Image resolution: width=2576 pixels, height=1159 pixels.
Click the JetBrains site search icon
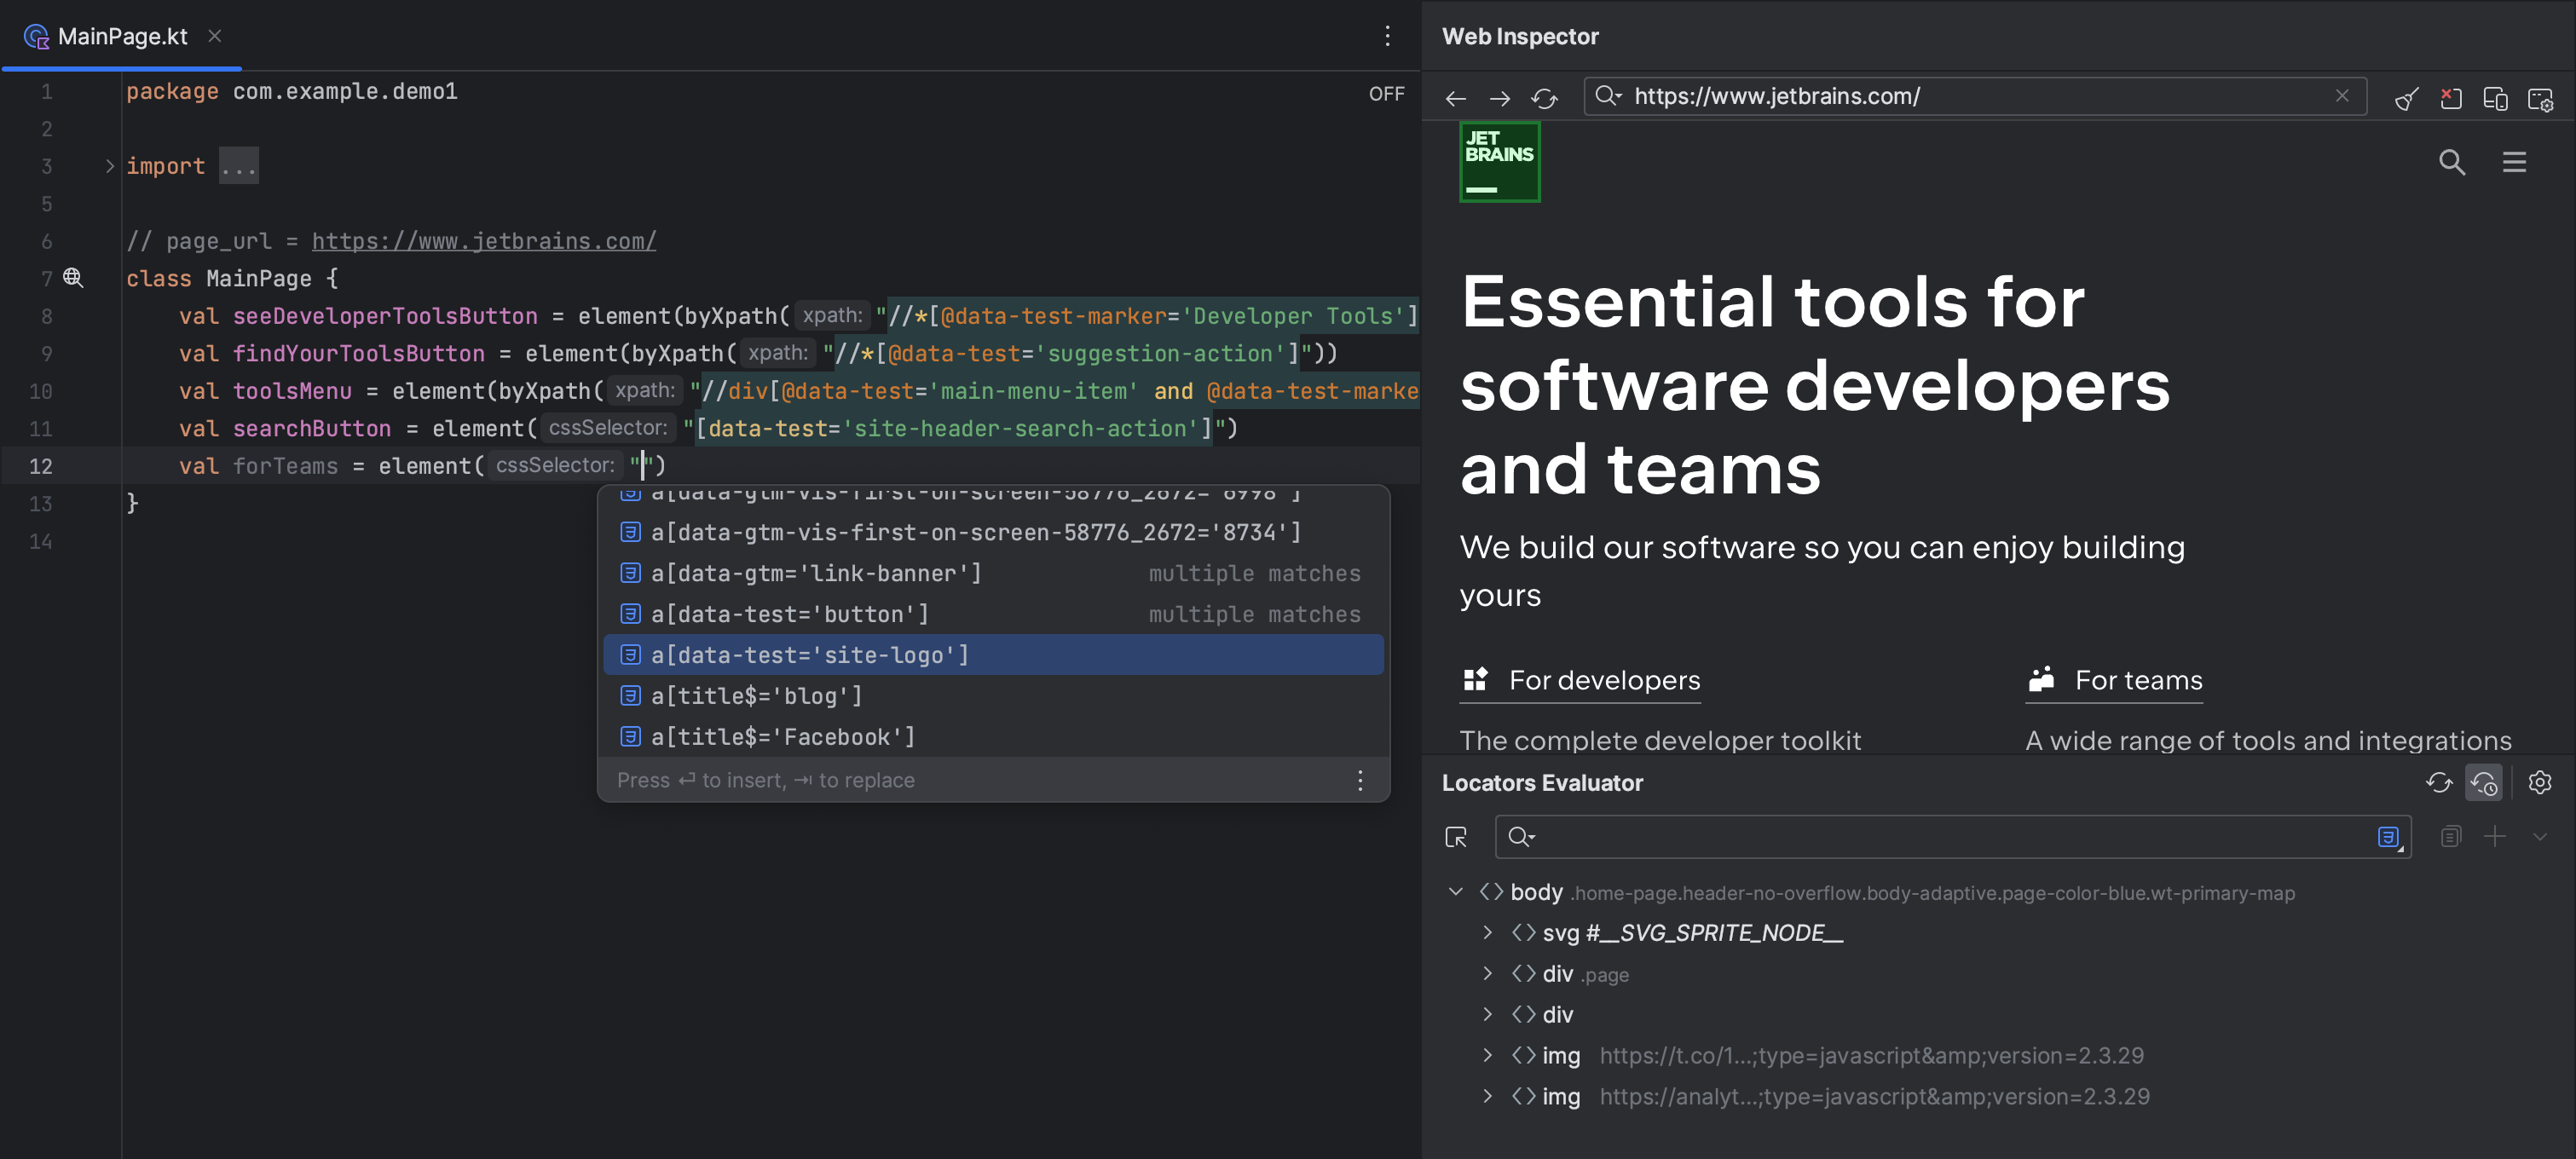coord(2452,161)
